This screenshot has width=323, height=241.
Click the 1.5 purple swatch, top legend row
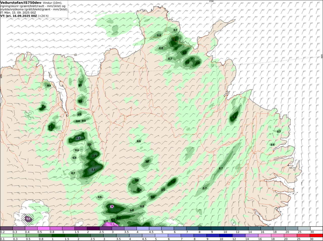[x=81, y=228]
